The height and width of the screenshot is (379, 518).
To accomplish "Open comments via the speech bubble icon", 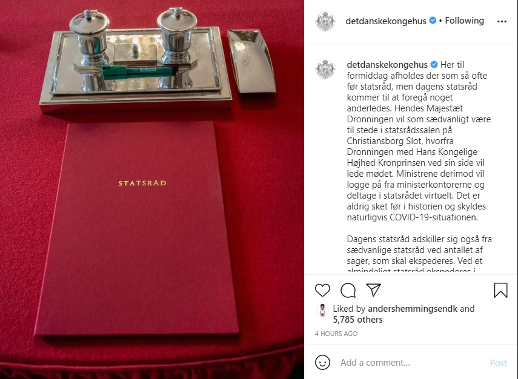I will click(x=348, y=290).
